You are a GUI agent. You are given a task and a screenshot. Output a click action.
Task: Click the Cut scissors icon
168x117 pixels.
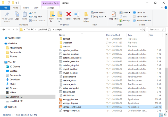click(x=30, y=13)
